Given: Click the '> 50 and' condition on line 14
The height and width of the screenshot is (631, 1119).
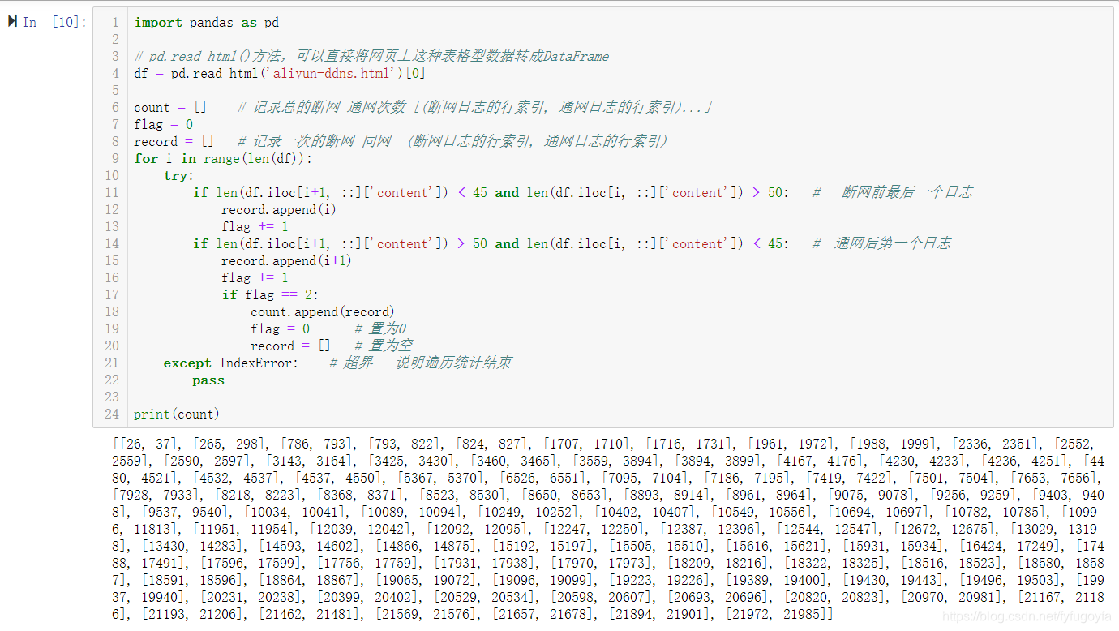Looking at the screenshot, I should click(488, 243).
